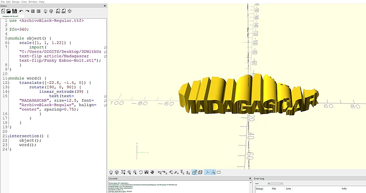Click the Info column header in Error-Log

(344, 189)
